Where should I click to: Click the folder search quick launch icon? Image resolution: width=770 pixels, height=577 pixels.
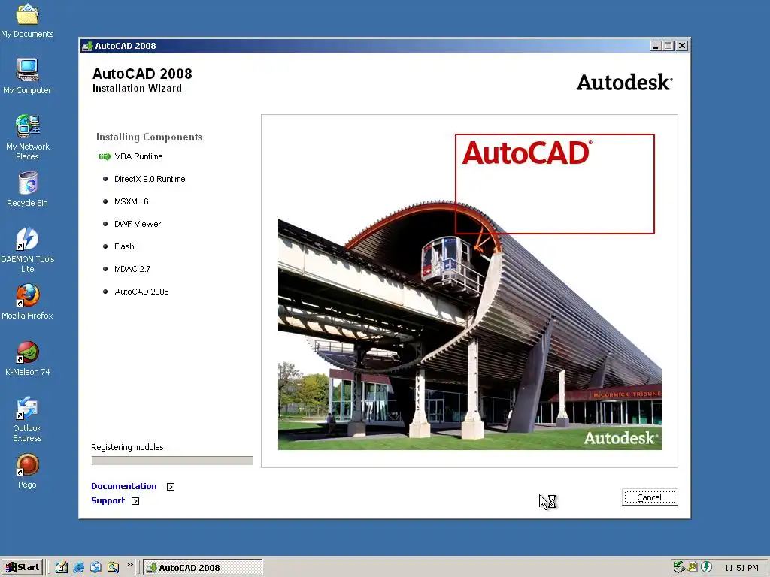(x=113, y=567)
